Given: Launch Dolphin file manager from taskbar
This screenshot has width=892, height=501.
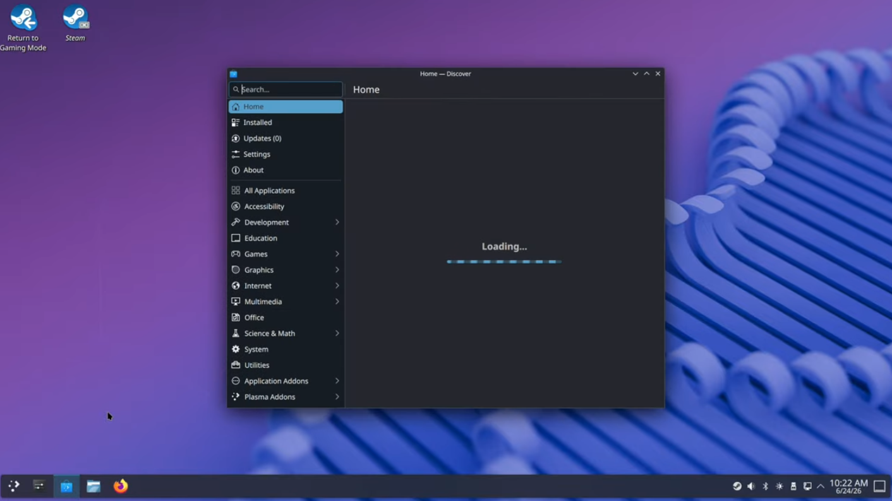Looking at the screenshot, I should point(93,486).
